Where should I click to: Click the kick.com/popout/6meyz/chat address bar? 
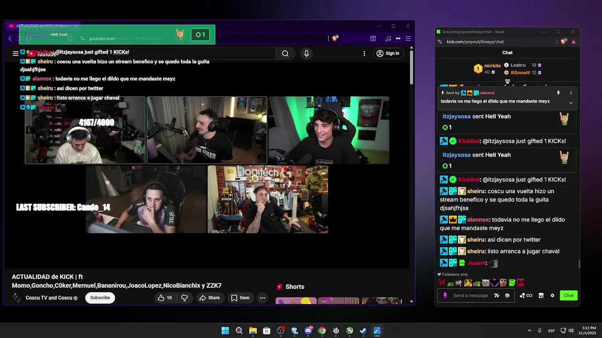475,42
